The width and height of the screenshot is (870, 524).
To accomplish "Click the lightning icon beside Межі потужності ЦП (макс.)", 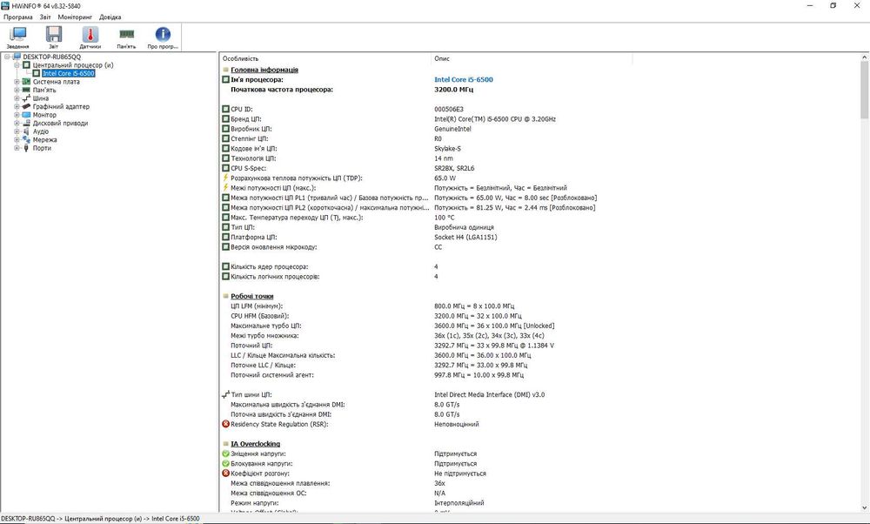I will [x=226, y=188].
